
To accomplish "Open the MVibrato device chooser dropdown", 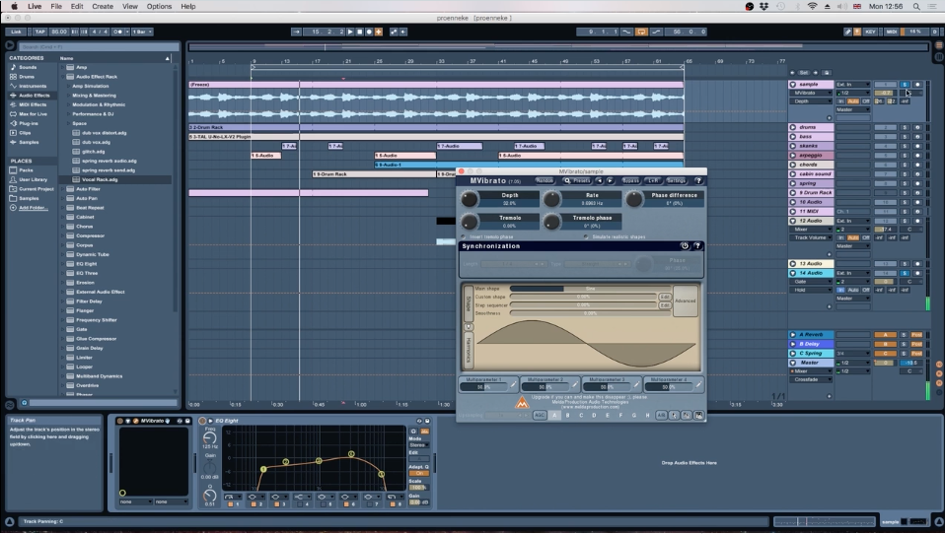I will 811,94.
